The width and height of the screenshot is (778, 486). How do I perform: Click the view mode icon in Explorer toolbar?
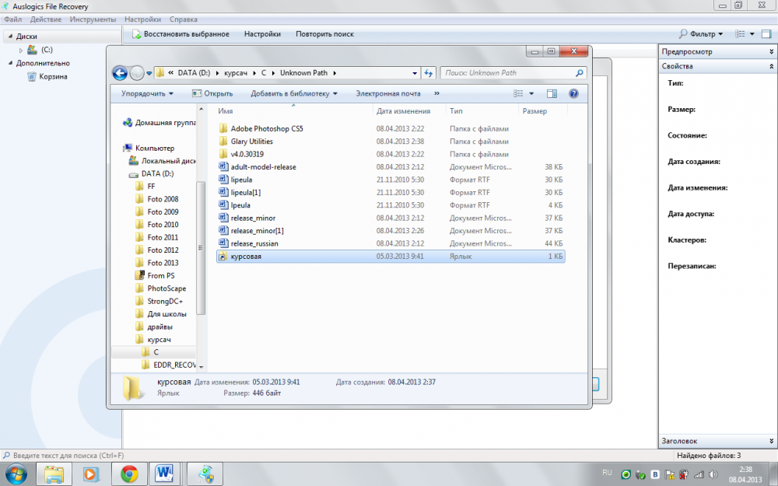518,93
